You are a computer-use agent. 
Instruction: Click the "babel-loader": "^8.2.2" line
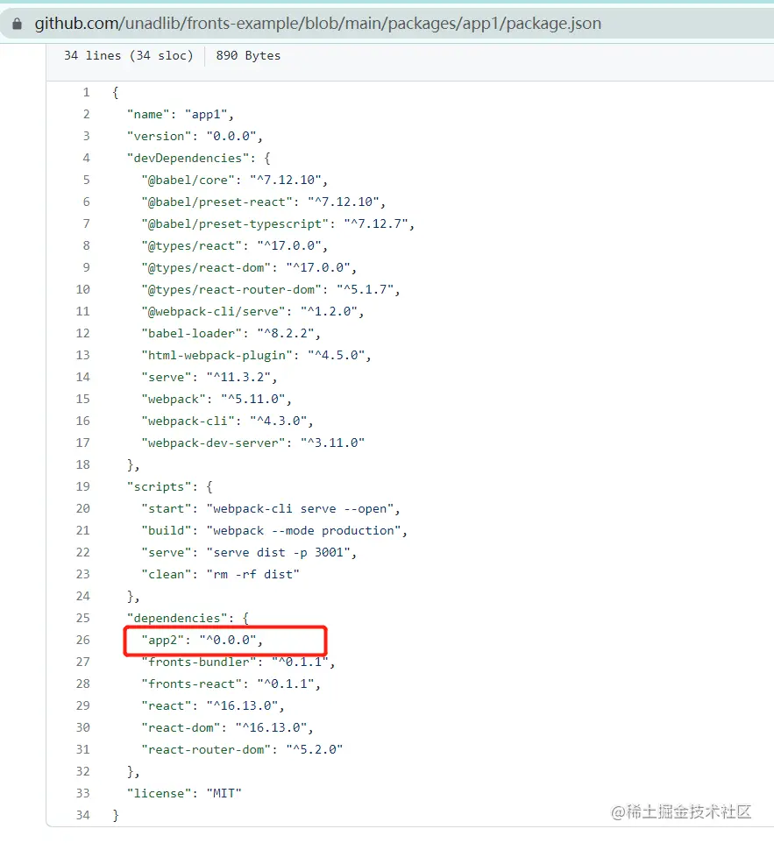point(231,333)
